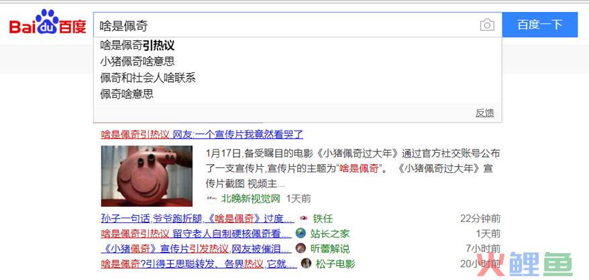Choose suggestion 佩奇啥意思
The height and width of the screenshot is (280, 589).
coord(297,94)
